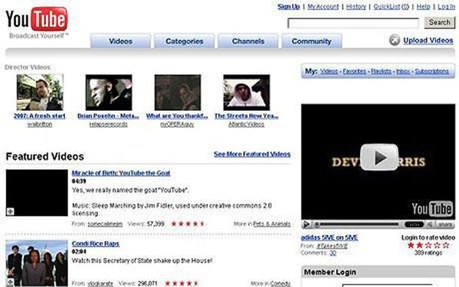
Task: Click the Sign Up link
Action: click(x=288, y=6)
